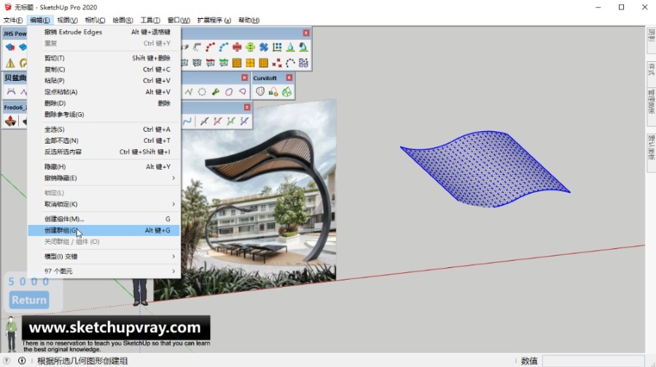This screenshot has height=367, width=656.
Task: Click the yellow warning triangle icon in JHS toolbar
Action: 10,63
